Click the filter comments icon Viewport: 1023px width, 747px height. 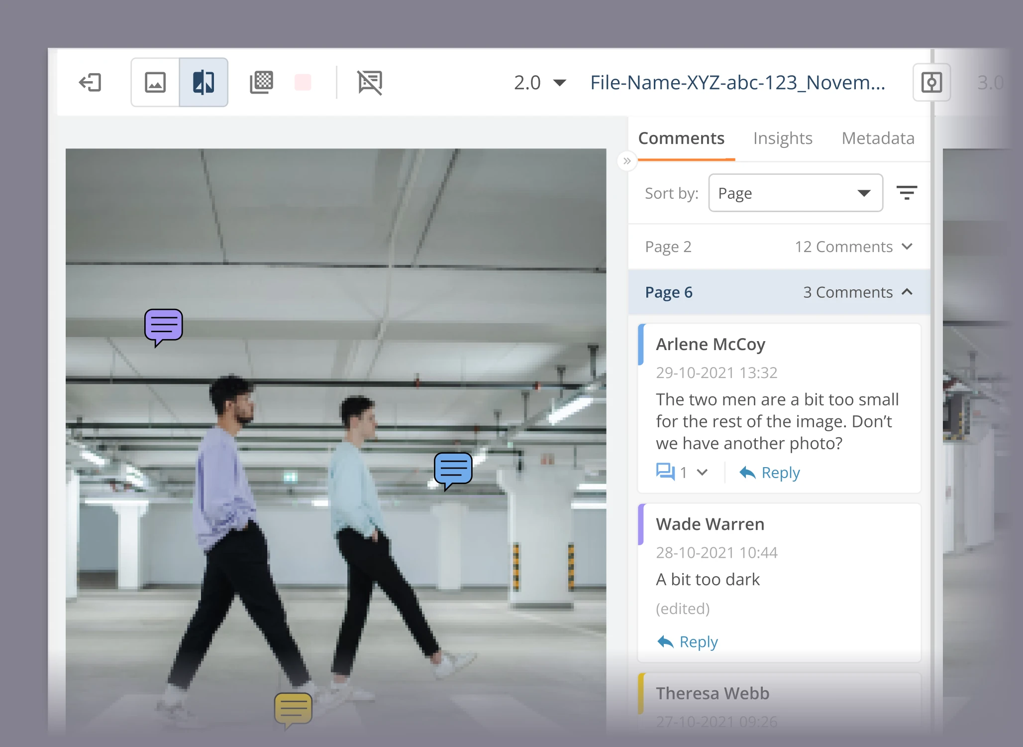point(907,193)
